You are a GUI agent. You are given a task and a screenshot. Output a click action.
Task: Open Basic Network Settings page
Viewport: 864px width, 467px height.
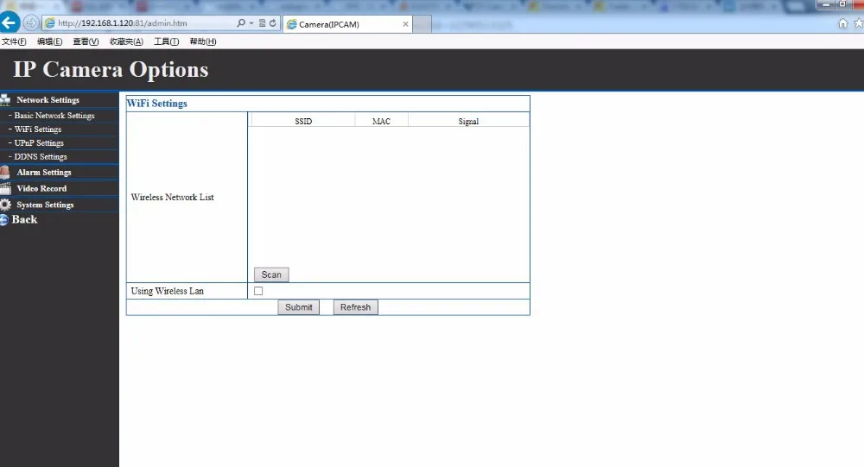click(54, 116)
